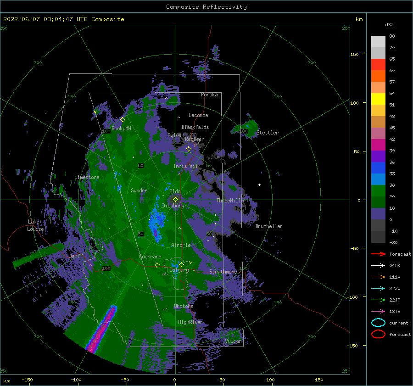Click the yellow diamond marker near RockyMH
413x386 pixels.
click(x=123, y=120)
